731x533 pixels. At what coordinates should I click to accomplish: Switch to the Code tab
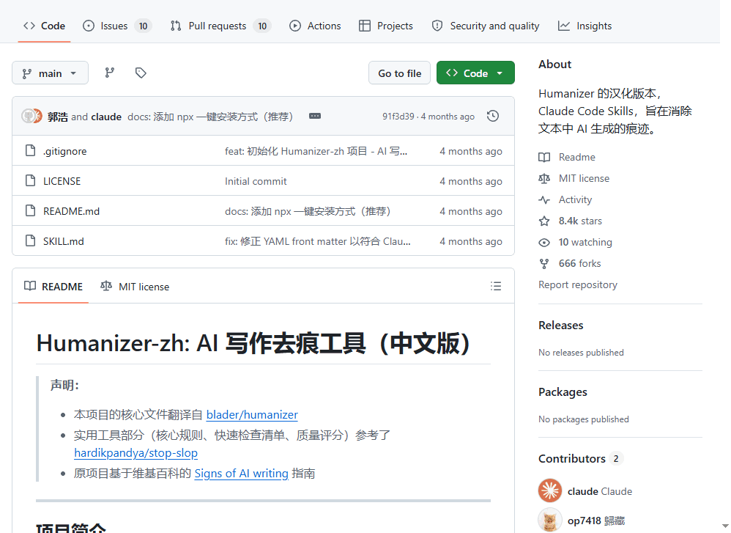coord(44,26)
